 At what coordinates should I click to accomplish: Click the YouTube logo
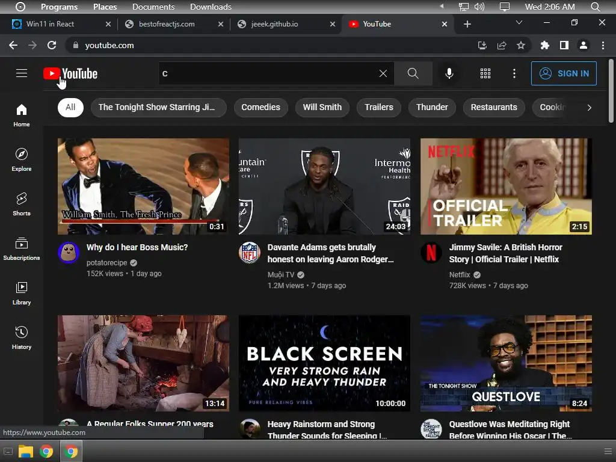tap(71, 73)
